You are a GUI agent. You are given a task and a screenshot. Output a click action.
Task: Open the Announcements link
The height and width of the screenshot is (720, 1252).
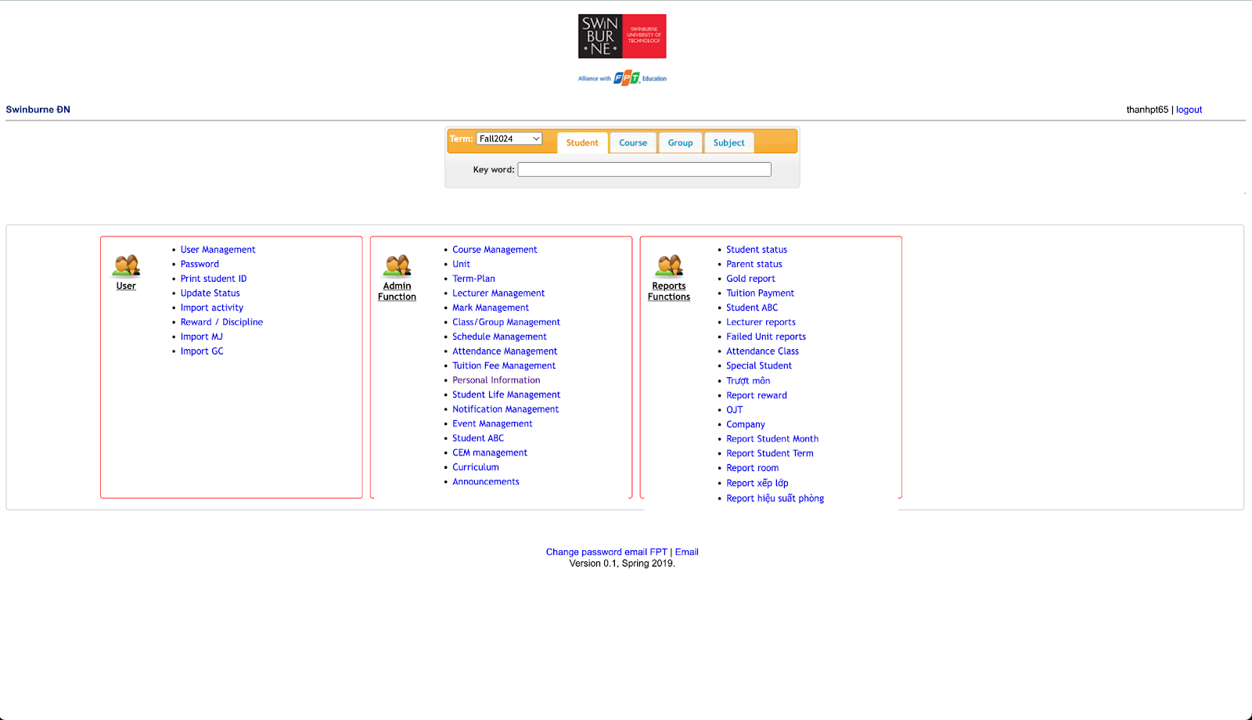[486, 481]
